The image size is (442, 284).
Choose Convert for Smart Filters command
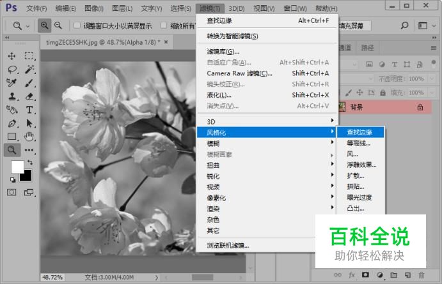pyautogui.click(x=267, y=36)
